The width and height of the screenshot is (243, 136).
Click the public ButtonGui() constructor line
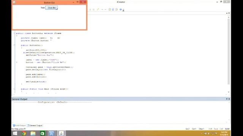[x=32, y=45]
